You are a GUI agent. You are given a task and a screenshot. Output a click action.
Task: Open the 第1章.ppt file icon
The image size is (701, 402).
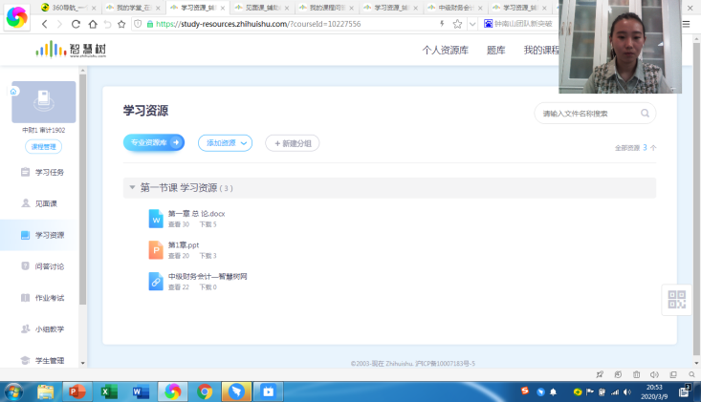(155, 250)
